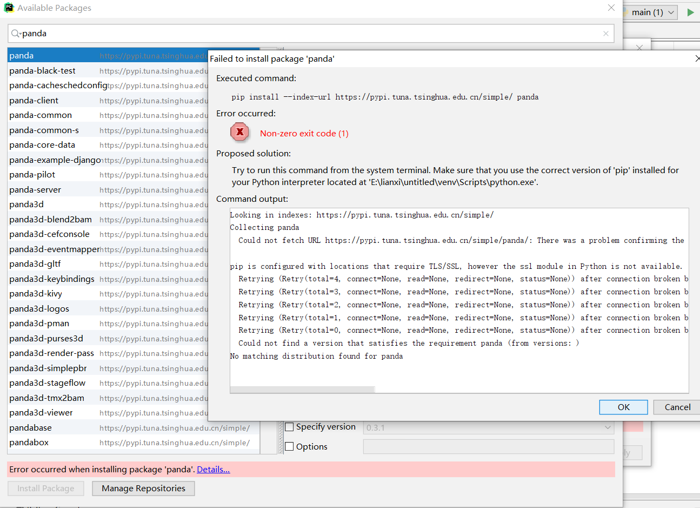700x508 pixels.
Task: Select 'panda' package in the list
Action: (108, 56)
